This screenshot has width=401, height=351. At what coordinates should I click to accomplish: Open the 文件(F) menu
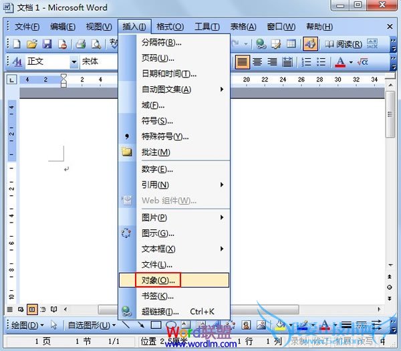click(x=27, y=27)
